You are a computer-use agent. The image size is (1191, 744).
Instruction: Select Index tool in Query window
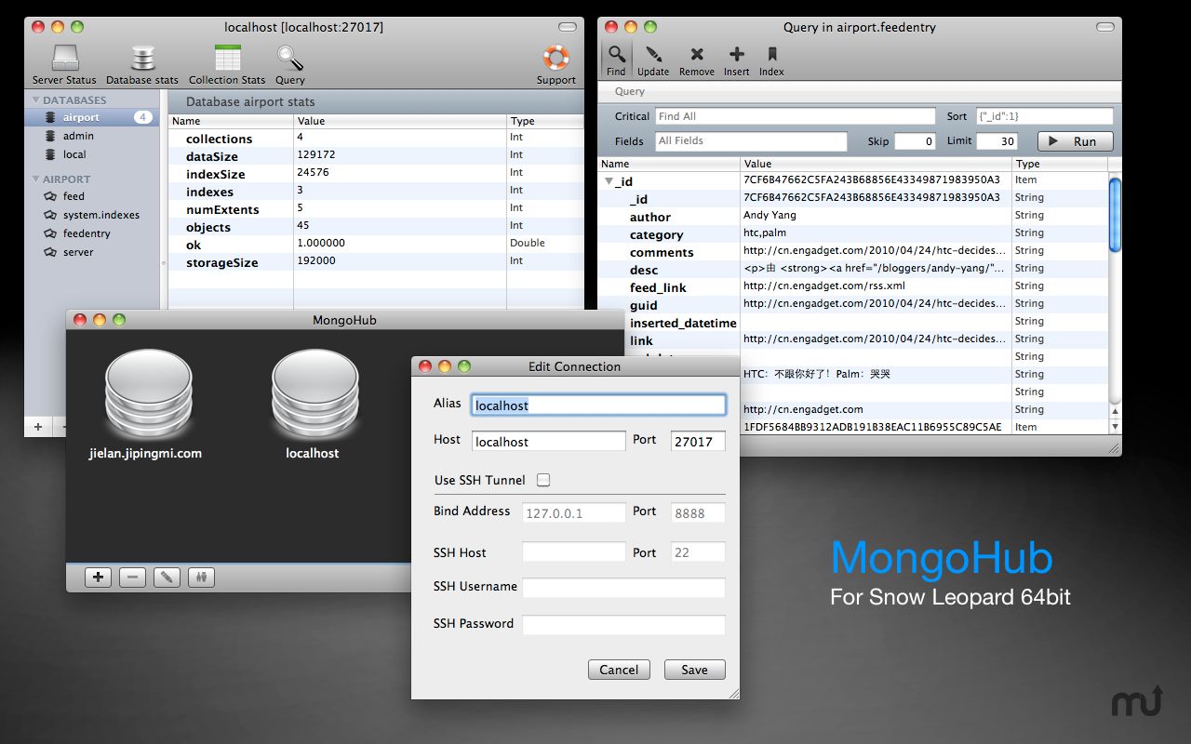[771, 60]
